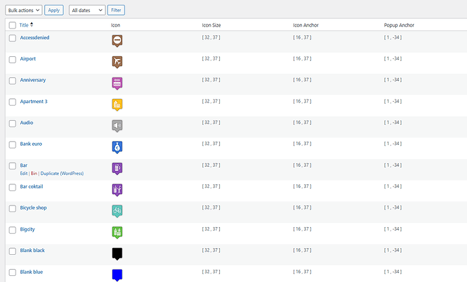This screenshot has width=467, height=282.
Task: Move the Bar item to Bin
Action: pyautogui.click(x=34, y=174)
